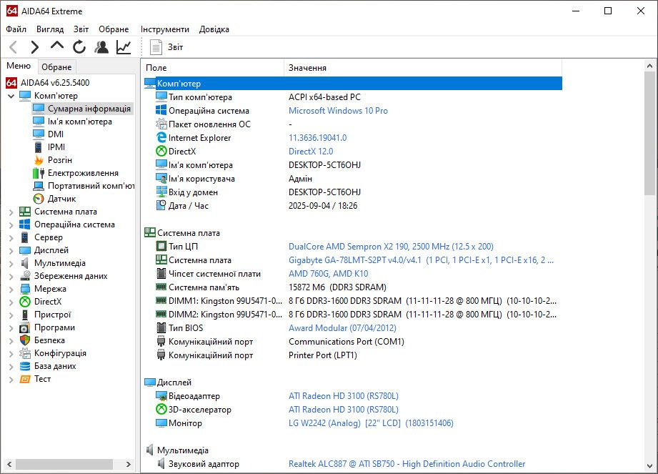Open the DualCore AMD Sempron X2 190 link
The image size is (658, 474).
391,246
